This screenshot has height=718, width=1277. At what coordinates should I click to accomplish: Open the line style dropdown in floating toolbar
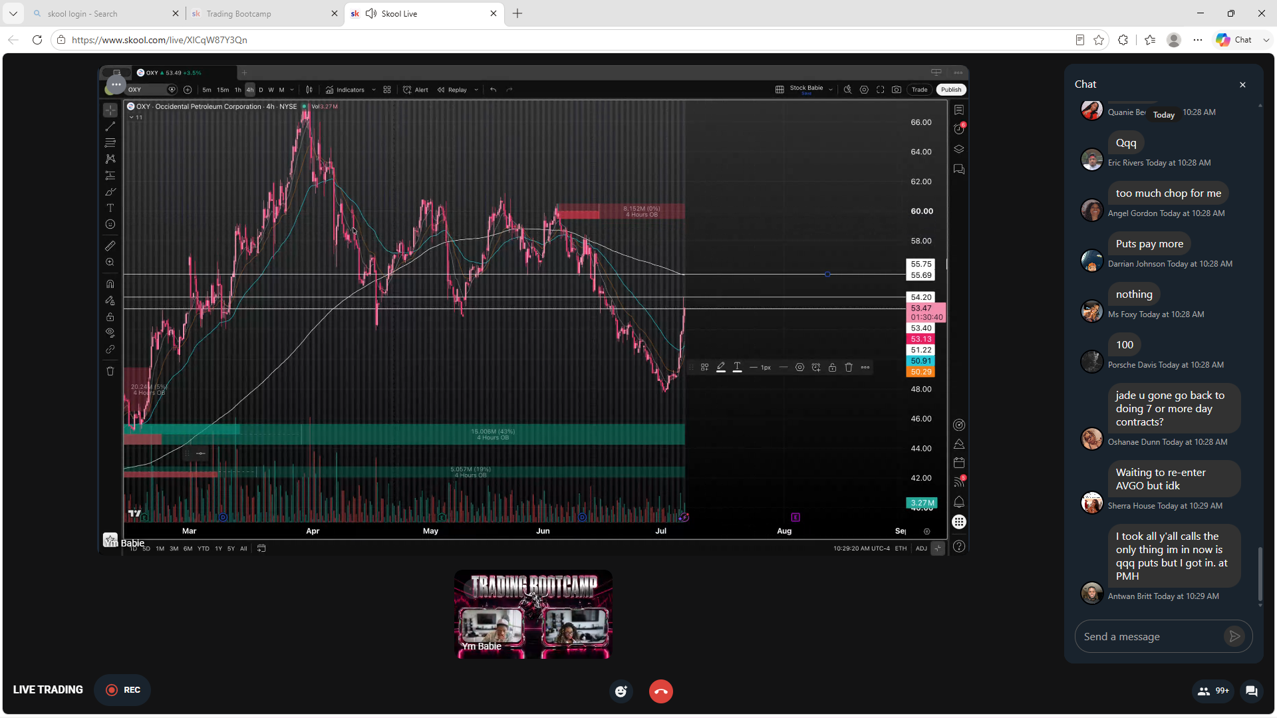coord(783,367)
